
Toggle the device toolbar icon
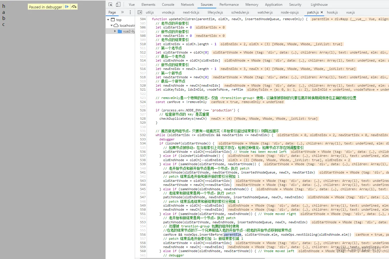(x=118, y=4)
